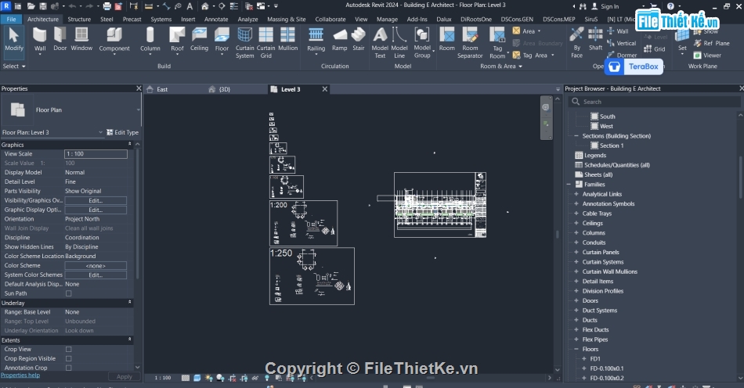The image size is (744, 388).
Task: Open the Room & Area panel dropdown
Action: (501, 66)
